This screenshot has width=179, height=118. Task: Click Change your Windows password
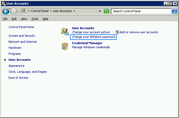pos(93,37)
